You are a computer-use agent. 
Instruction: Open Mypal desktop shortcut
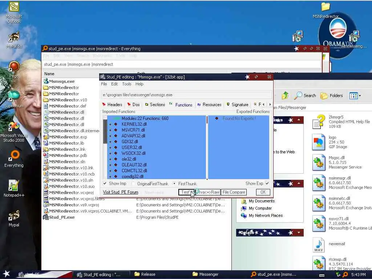(14, 218)
